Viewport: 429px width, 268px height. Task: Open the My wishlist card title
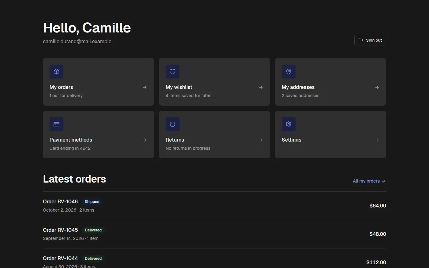(x=179, y=87)
